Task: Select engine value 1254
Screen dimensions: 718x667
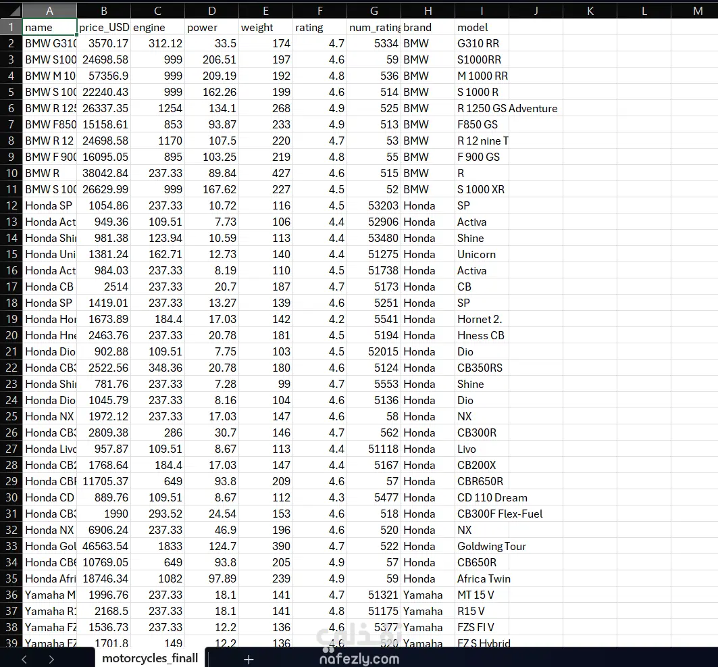Action: (157, 108)
